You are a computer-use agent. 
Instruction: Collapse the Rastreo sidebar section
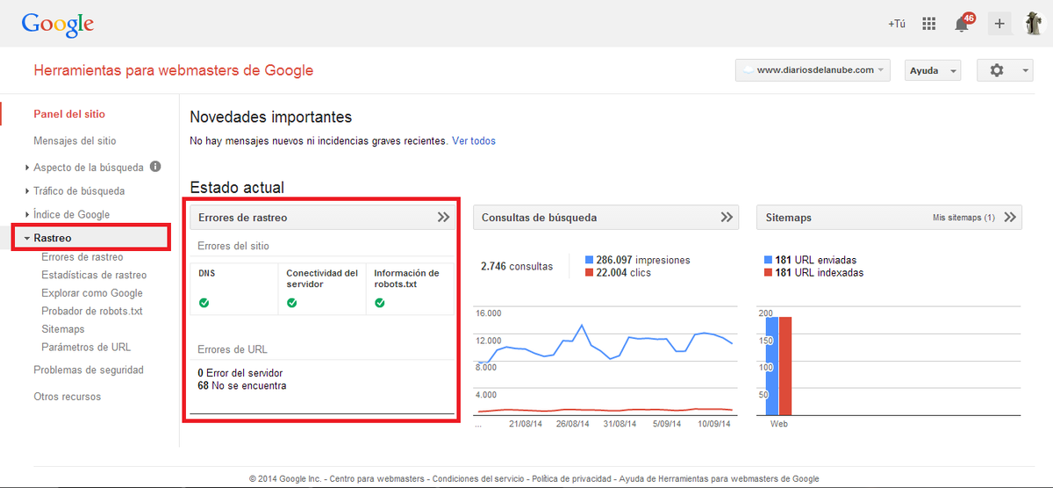tap(53, 238)
